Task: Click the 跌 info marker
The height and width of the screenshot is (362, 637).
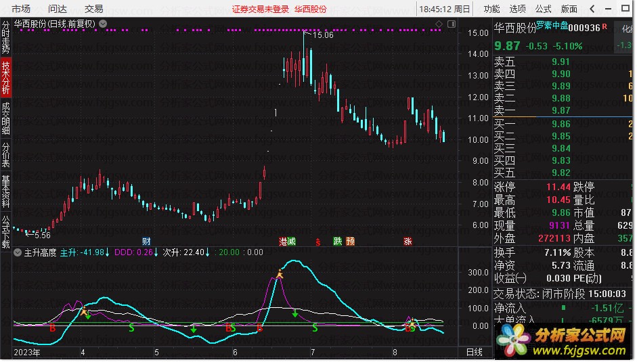Action: pos(338,242)
